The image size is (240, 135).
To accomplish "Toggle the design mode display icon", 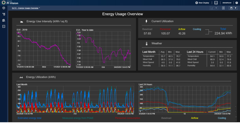I will click(223, 8).
